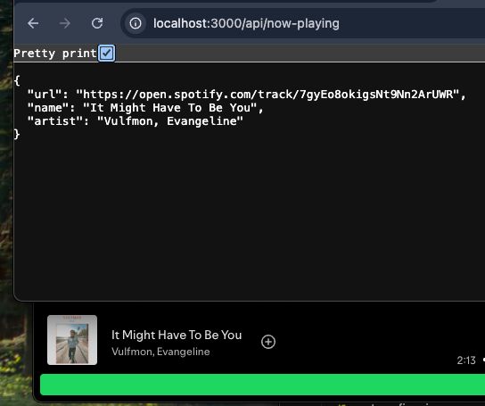Click the browser back arrow

(33, 23)
